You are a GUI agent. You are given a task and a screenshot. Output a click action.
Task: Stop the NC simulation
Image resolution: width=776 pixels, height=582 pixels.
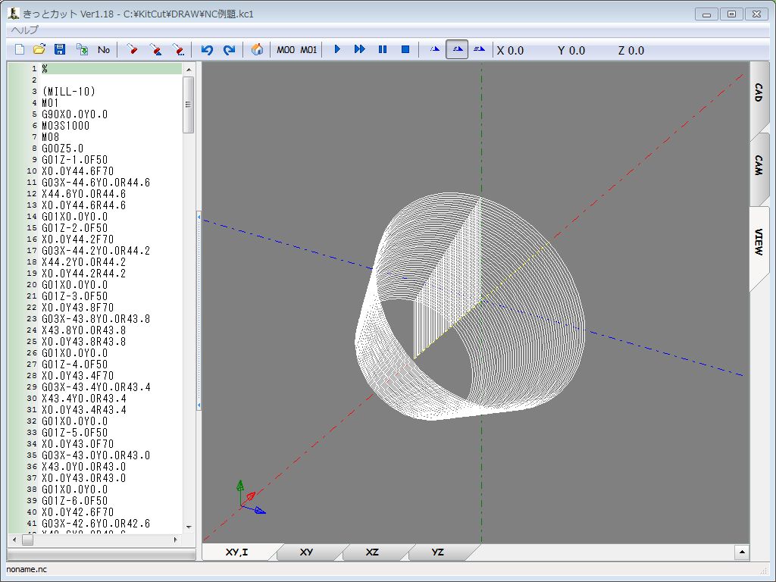405,49
